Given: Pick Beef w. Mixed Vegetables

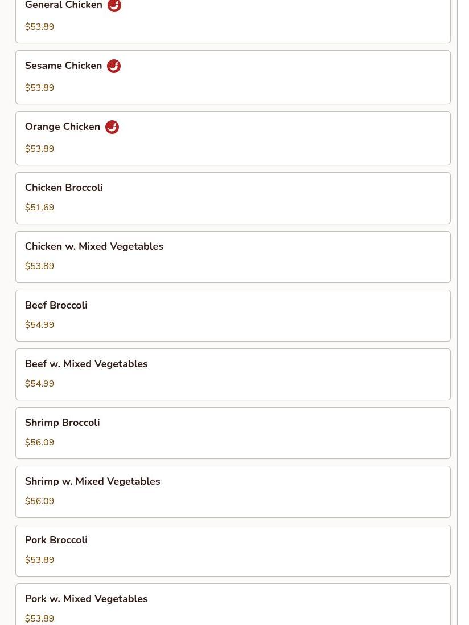Looking at the screenshot, I should (233, 374).
